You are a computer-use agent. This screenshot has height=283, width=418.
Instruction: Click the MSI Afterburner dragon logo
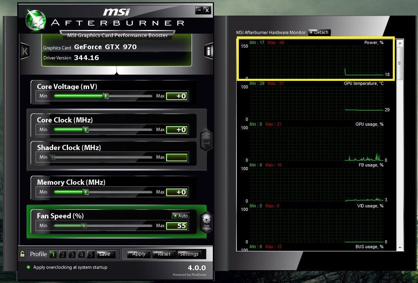36,20
